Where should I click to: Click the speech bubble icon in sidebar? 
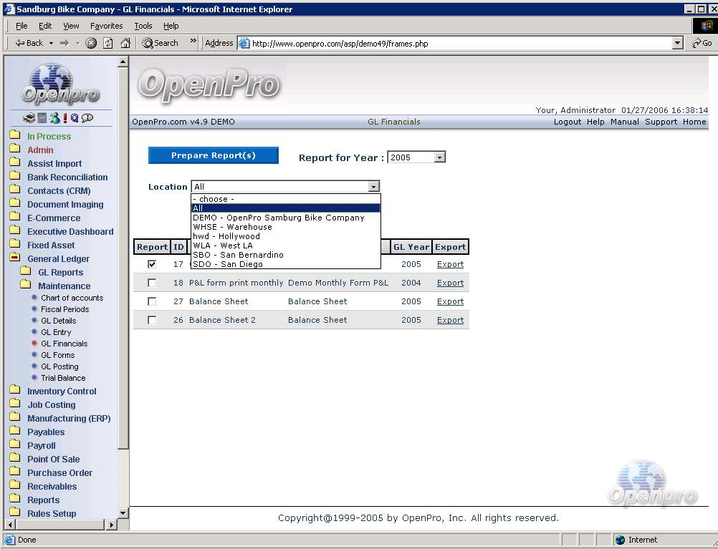click(87, 118)
